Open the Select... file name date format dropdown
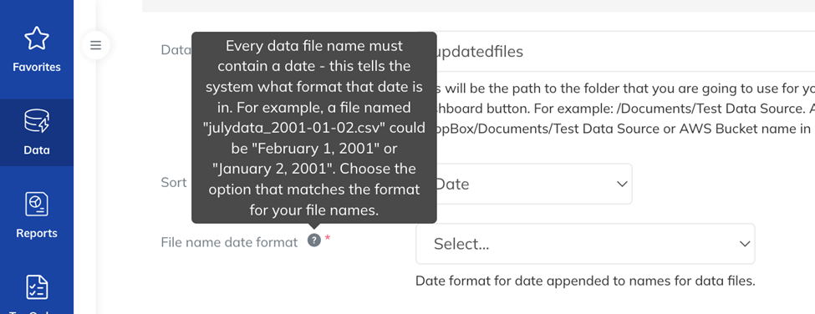The height and width of the screenshot is (314, 815). pos(585,244)
